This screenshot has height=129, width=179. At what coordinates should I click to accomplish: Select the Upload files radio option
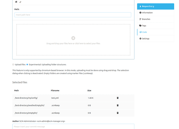point(13,65)
